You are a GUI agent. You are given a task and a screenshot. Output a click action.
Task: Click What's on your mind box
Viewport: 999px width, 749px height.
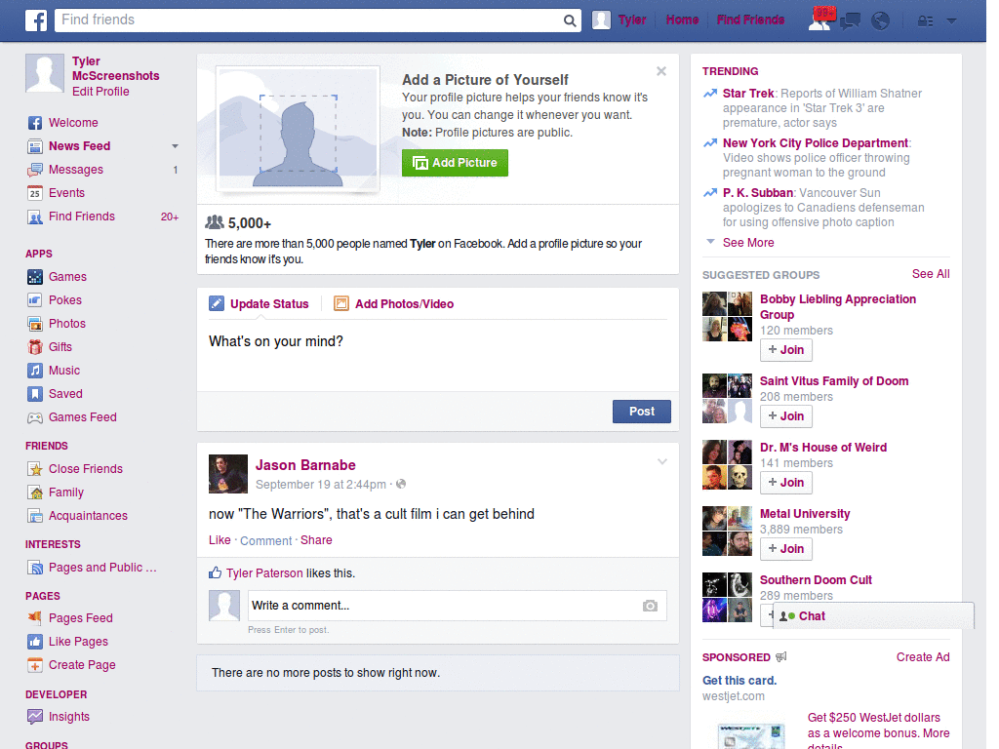click(x=438, y=354)
